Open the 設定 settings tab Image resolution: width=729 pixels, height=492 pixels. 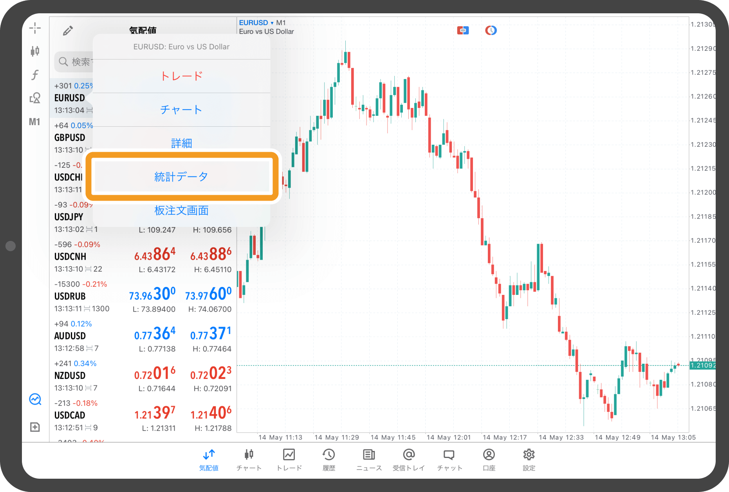coord(529,460)
